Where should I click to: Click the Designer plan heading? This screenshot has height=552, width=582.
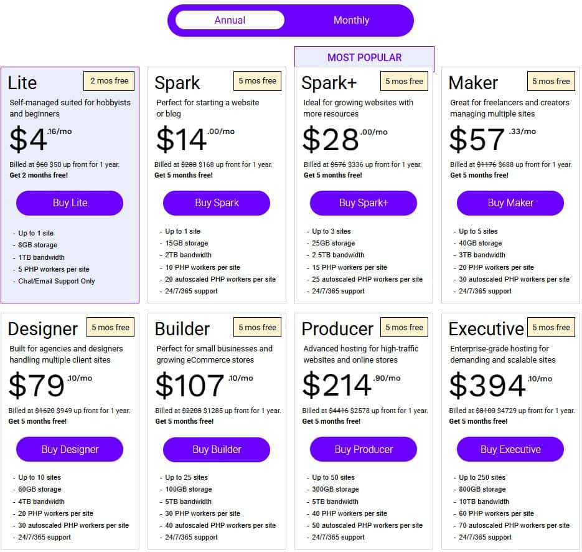(x=43, y=329)
